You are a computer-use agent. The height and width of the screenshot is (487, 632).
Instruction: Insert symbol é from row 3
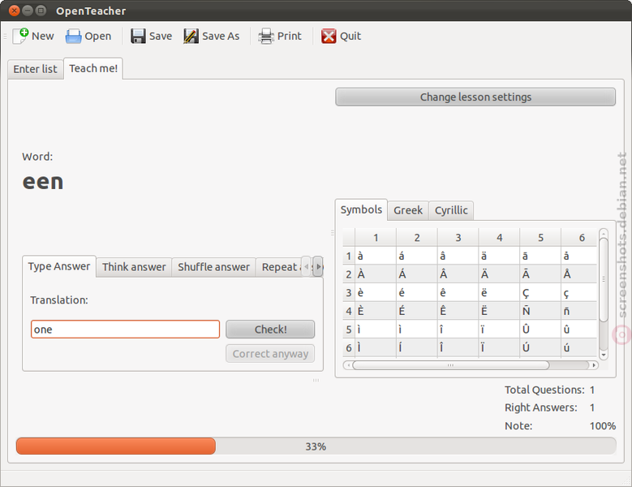(417, 293)
